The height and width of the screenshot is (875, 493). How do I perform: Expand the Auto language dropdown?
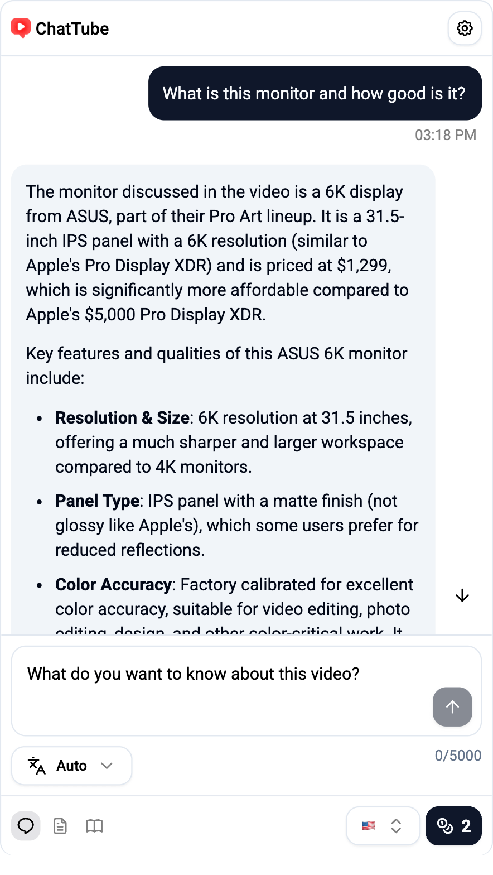(71, 766)
